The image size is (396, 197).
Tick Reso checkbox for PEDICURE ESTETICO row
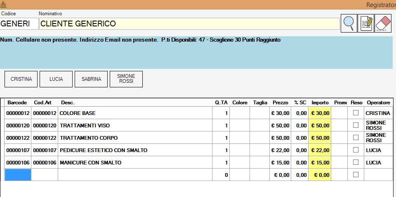coord(356,150)
